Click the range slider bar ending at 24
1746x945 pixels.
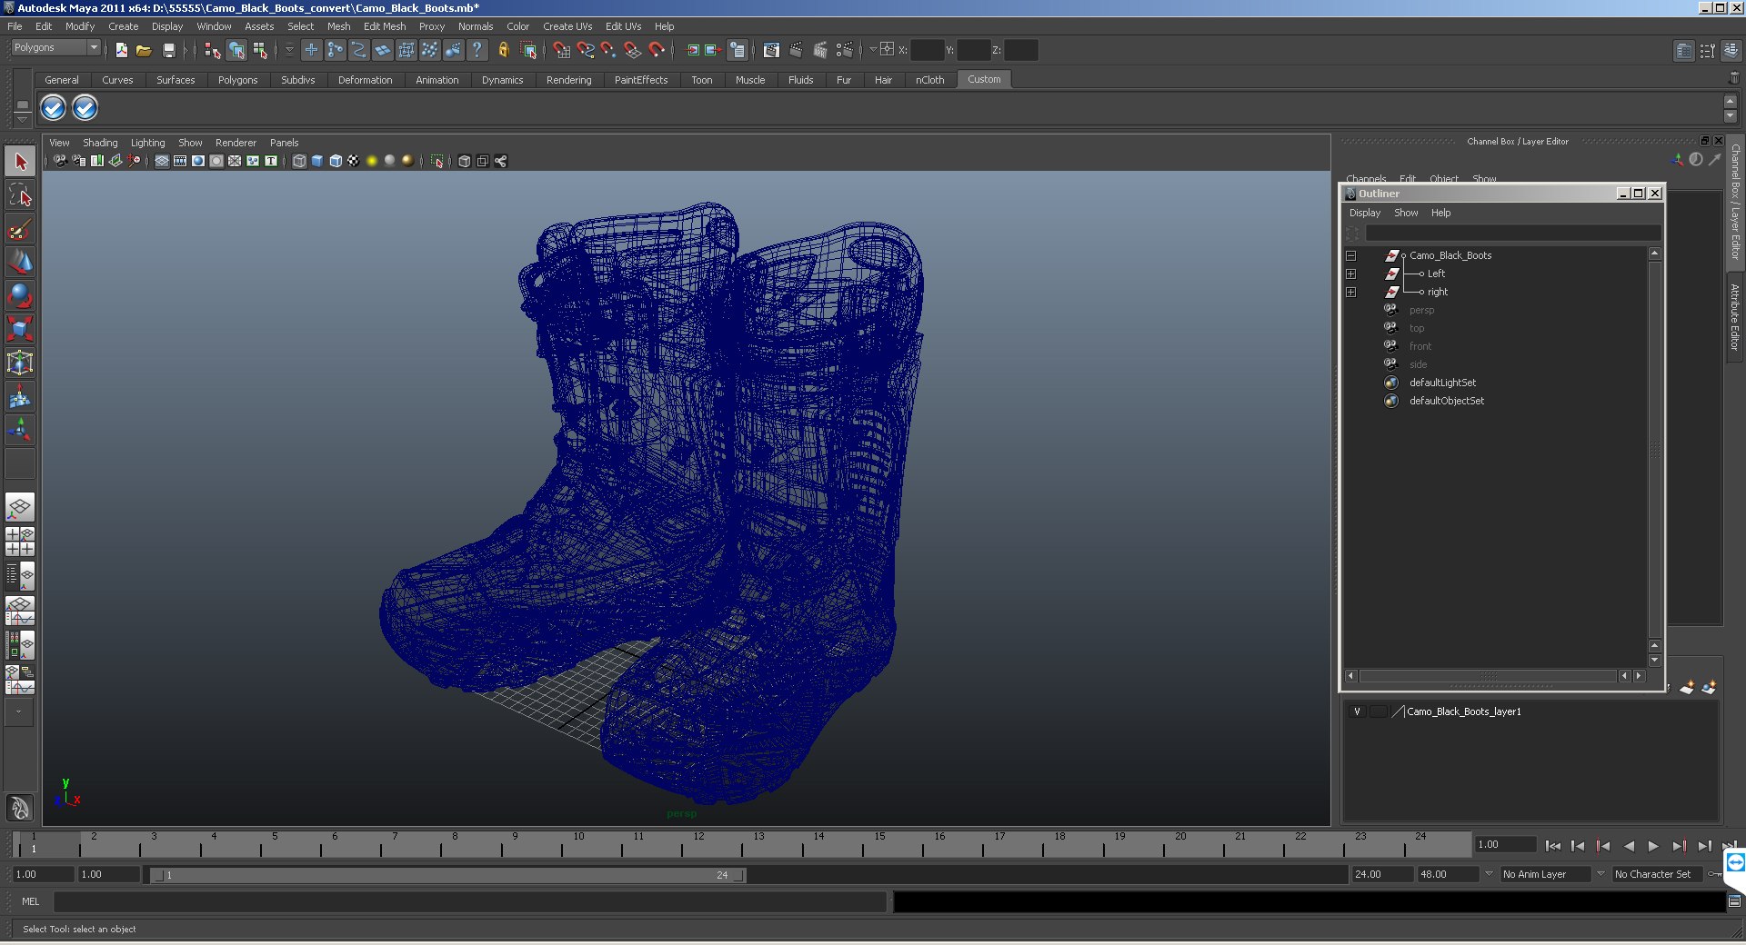point(448,875)
